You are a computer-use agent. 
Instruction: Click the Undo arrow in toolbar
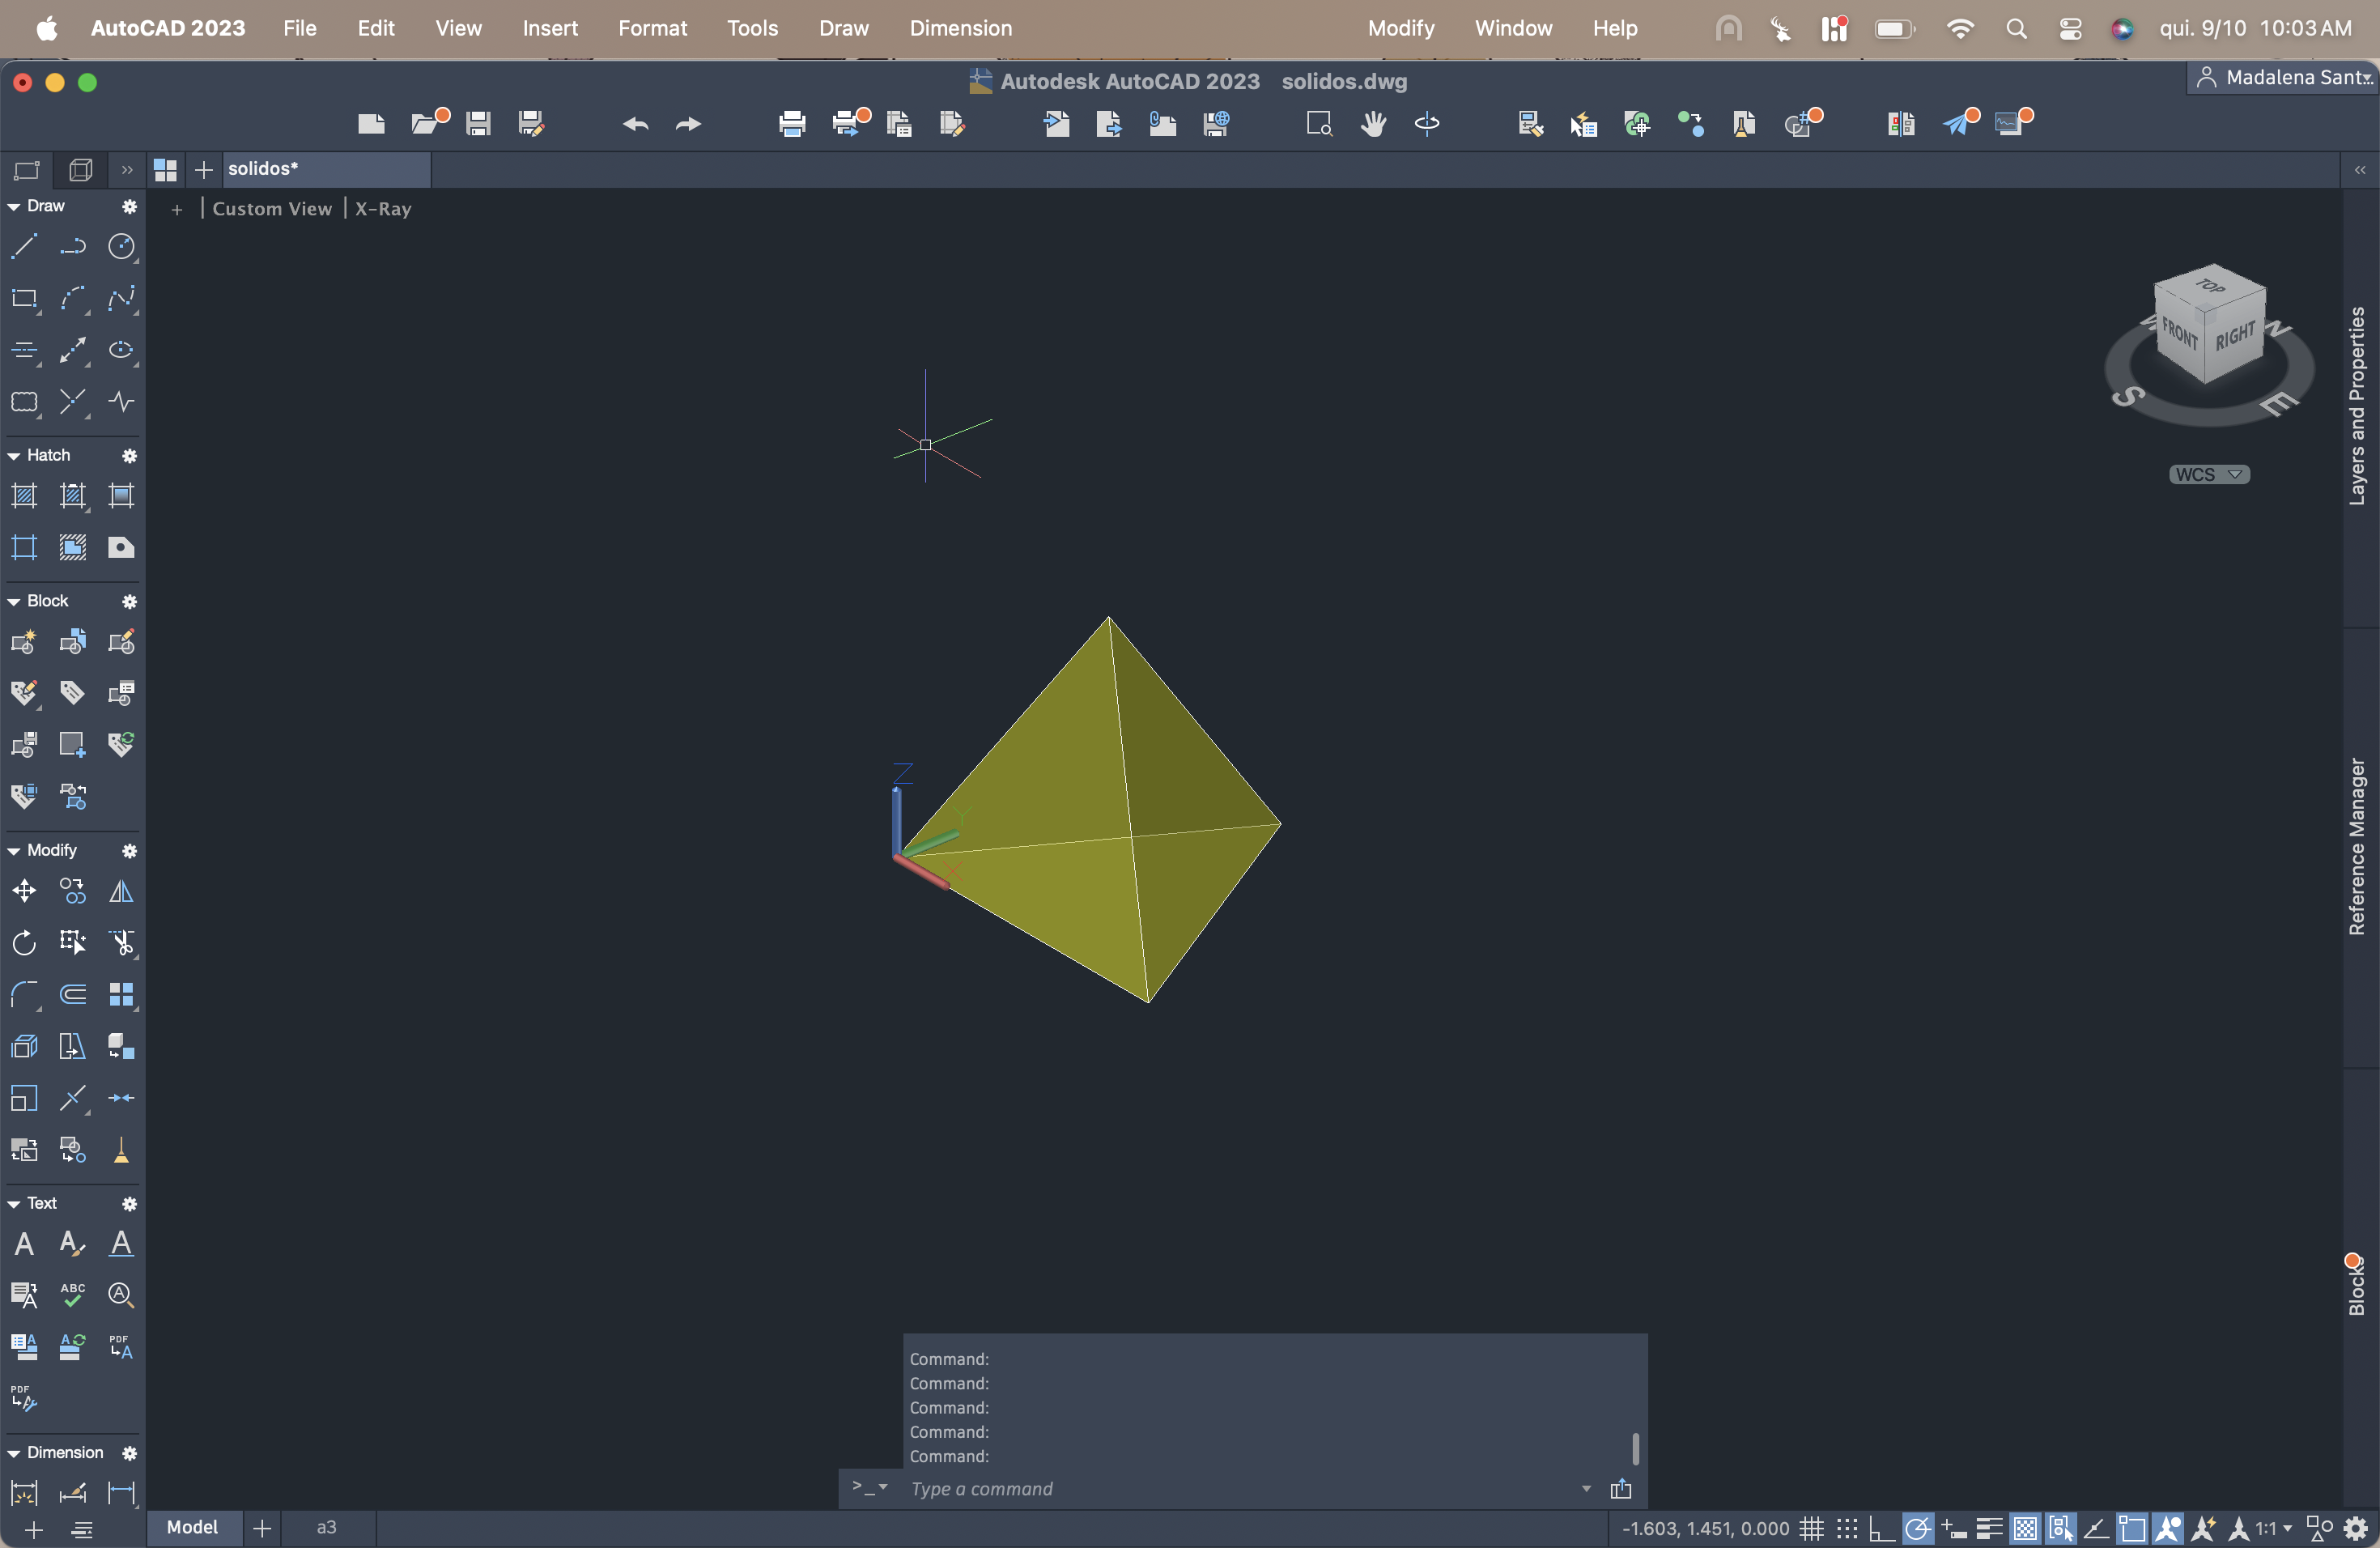click(x=635, y=123)
